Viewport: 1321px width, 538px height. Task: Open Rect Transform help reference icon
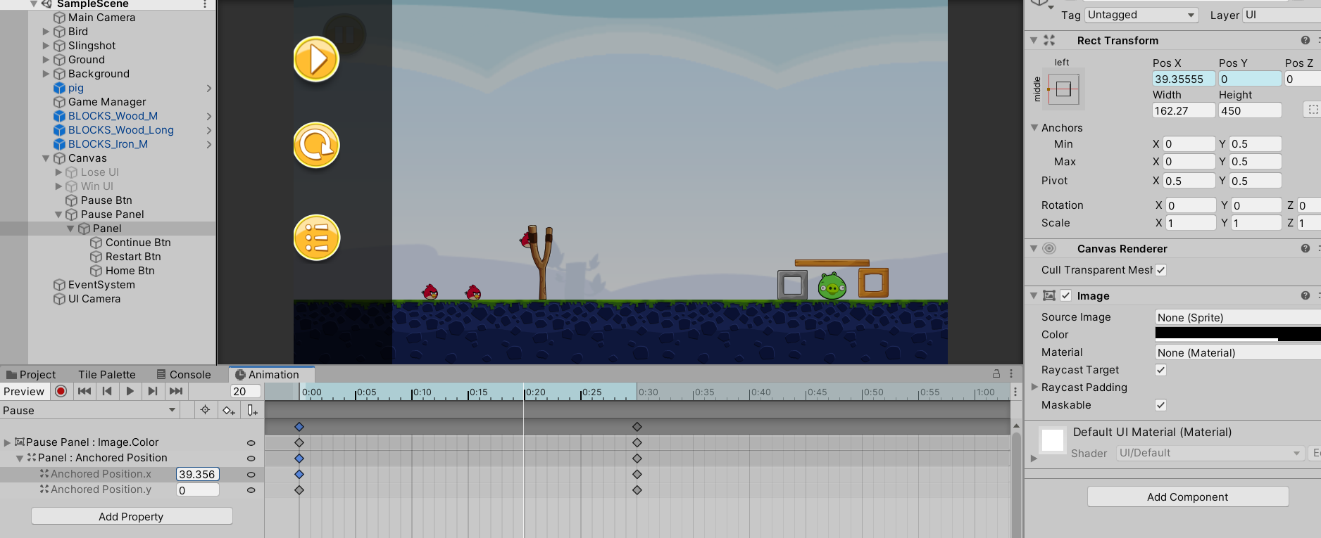[1305, 40]
